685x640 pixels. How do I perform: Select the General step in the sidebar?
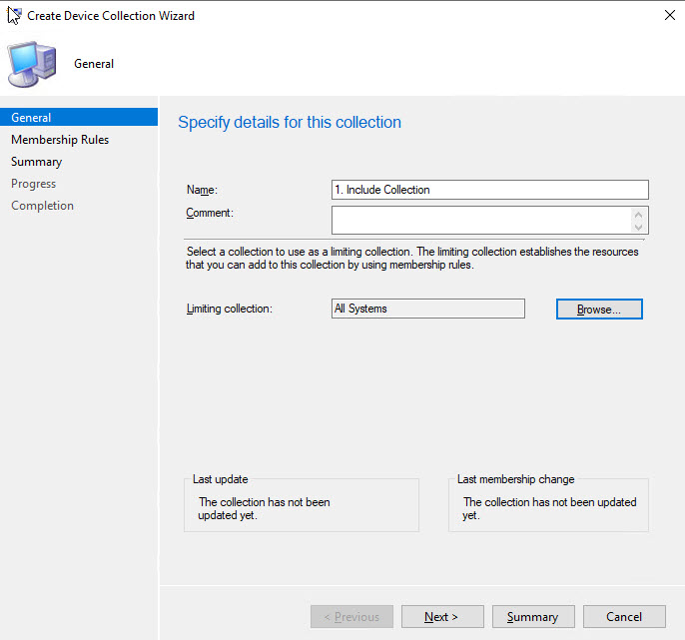31,118
